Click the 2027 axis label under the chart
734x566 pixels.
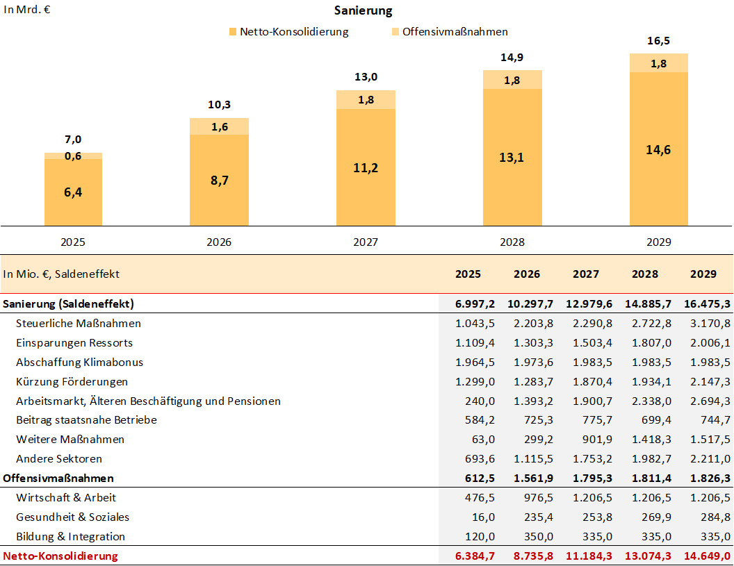pyautogui.click(x=366, y=242)
